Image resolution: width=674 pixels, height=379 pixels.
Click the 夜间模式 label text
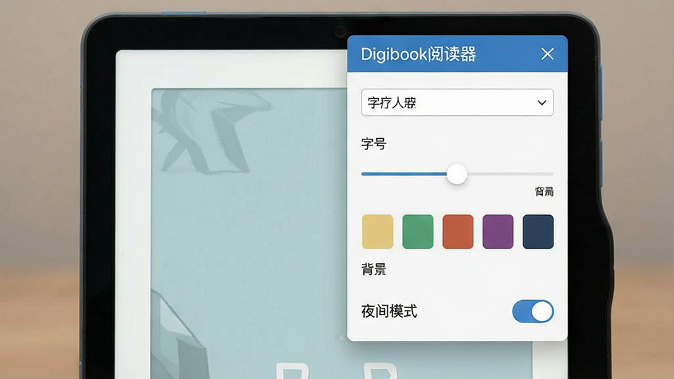pos(389,311)
